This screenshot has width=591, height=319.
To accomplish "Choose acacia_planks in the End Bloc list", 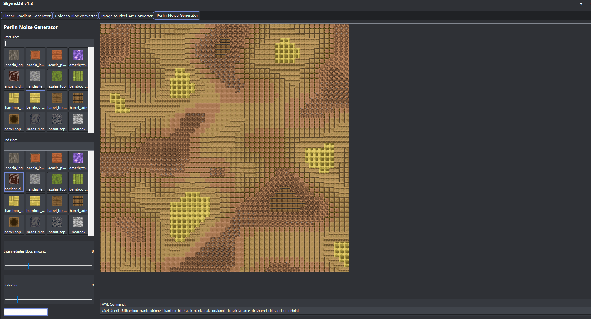I will point(57,161).
